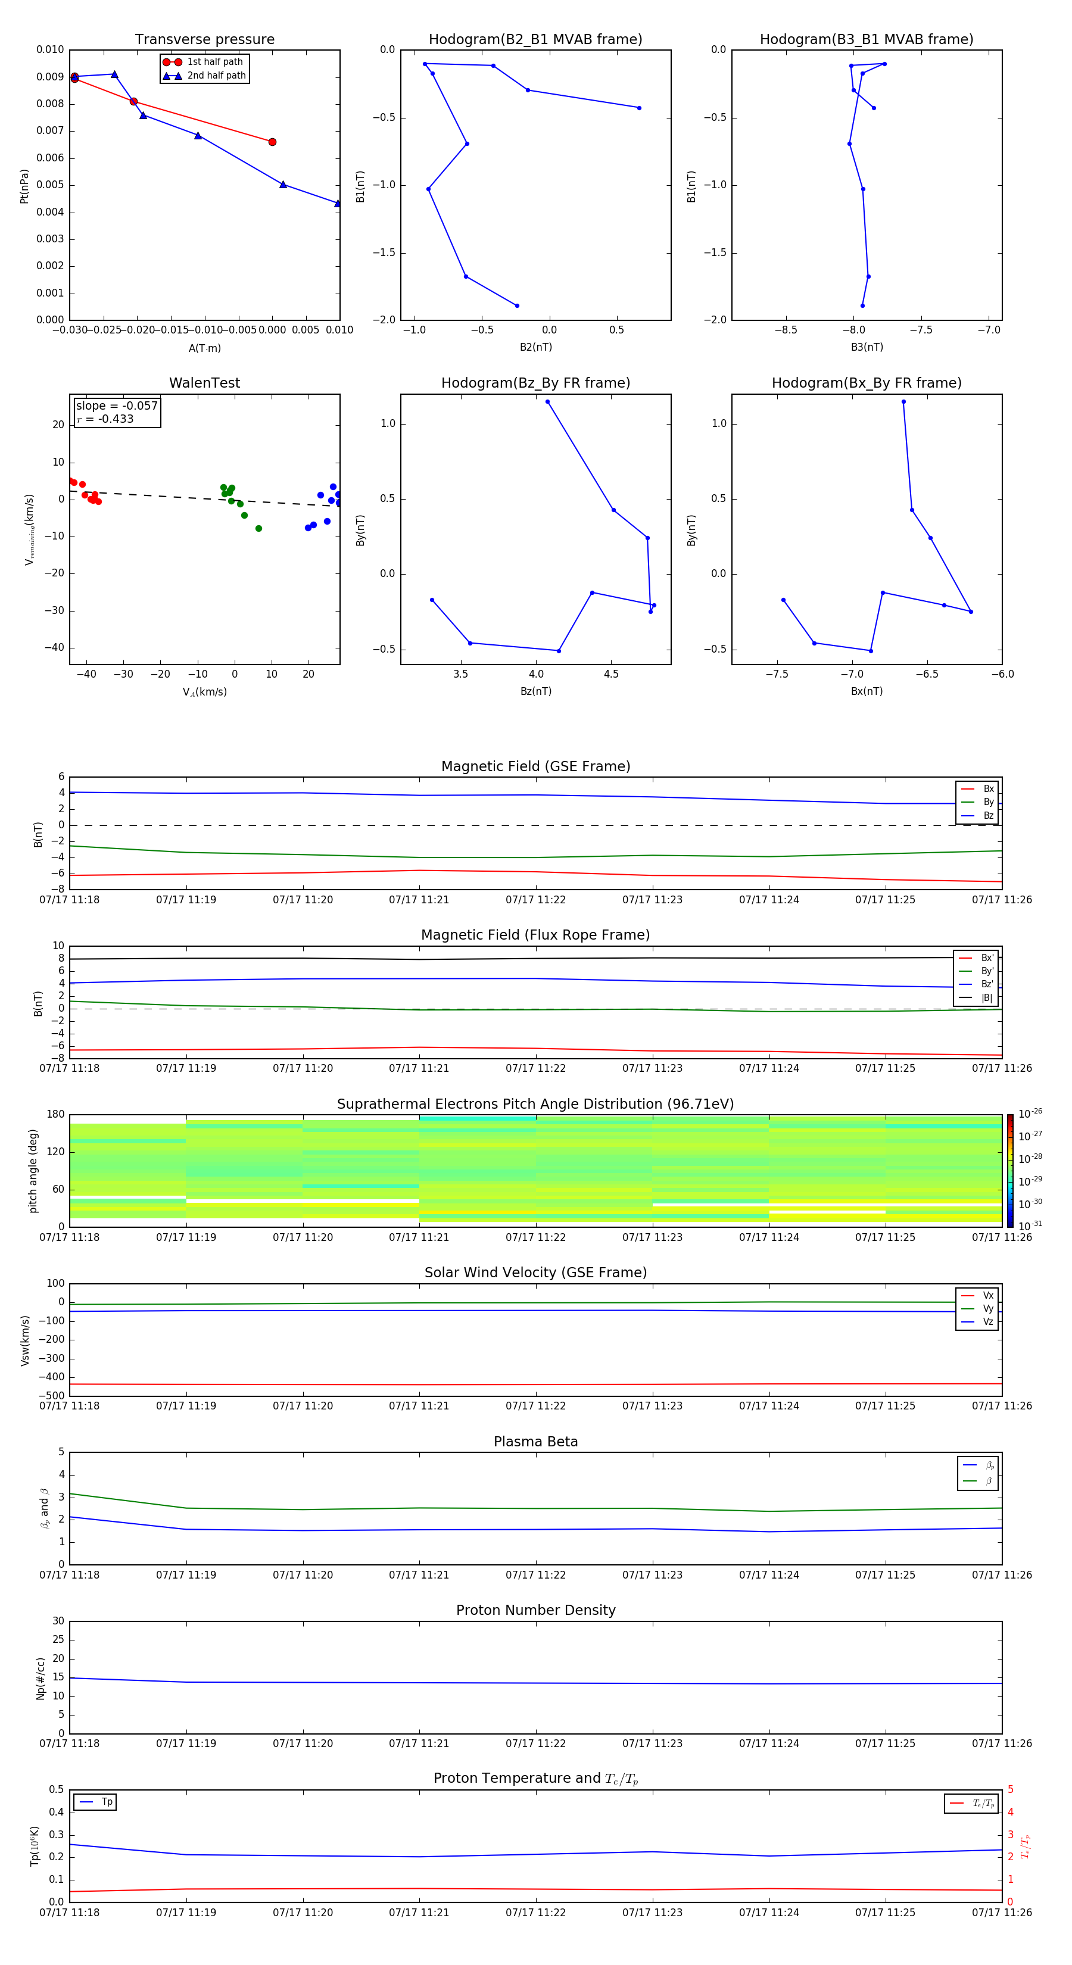Click the βp entry in Plasma Beta legend
Viewport: 1072px width, 1965px height.
[979, 1465]
